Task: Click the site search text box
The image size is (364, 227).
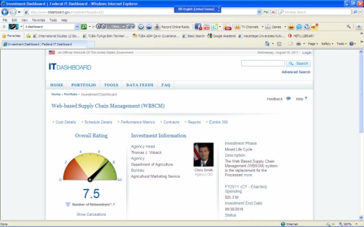Action: click(x=263, y=63)
